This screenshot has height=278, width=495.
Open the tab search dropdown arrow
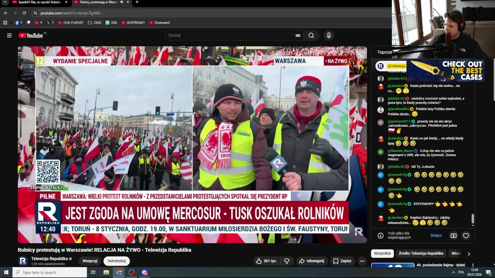tap(5, 2)
